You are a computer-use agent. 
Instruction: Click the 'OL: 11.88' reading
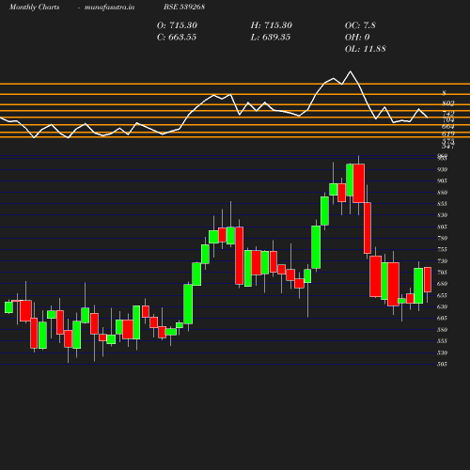(x=366, y=49)
